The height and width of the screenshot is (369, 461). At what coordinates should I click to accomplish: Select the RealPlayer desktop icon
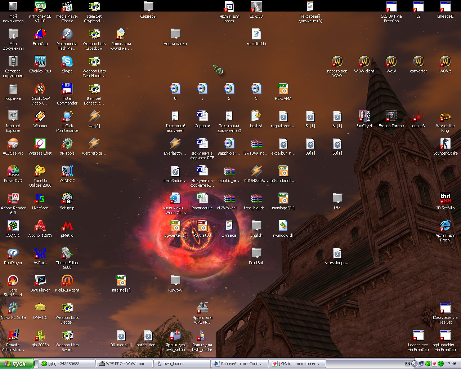pos(13,256)
